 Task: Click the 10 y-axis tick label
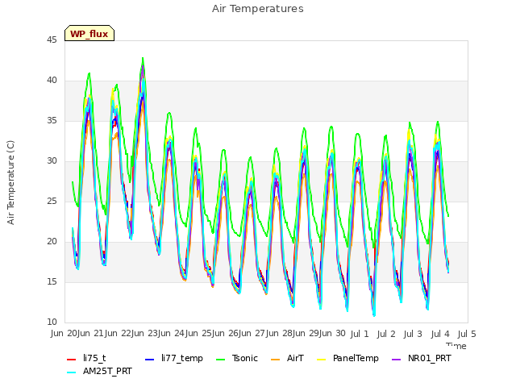coord(52,322)
